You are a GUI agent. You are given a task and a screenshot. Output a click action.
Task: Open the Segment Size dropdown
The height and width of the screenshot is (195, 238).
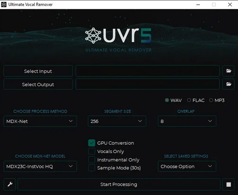[x=117, y=121]
